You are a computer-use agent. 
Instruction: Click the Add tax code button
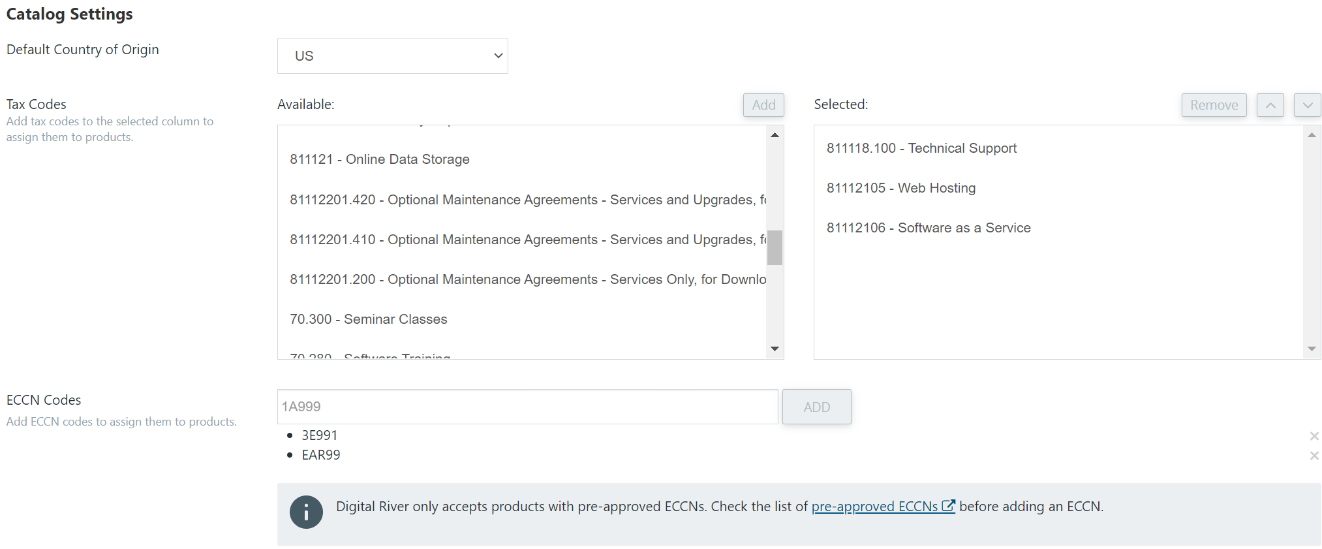(763, 105)
